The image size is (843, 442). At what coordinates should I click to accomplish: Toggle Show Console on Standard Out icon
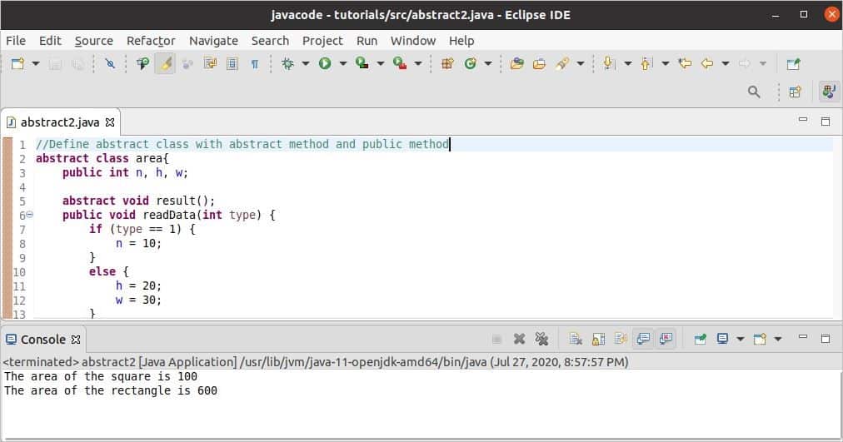coord(643,339)
